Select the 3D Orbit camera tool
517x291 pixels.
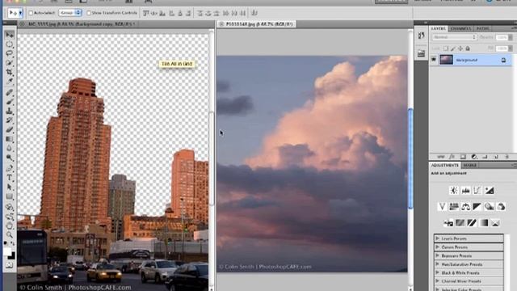point(10,217)
